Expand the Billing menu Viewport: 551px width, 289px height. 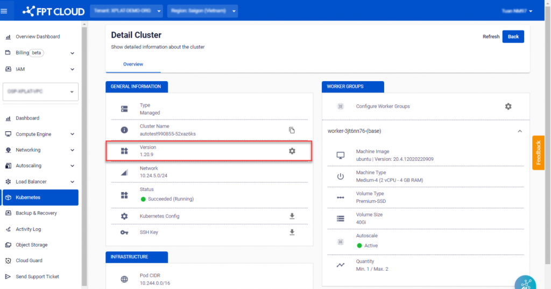click(x=72, y=53)
